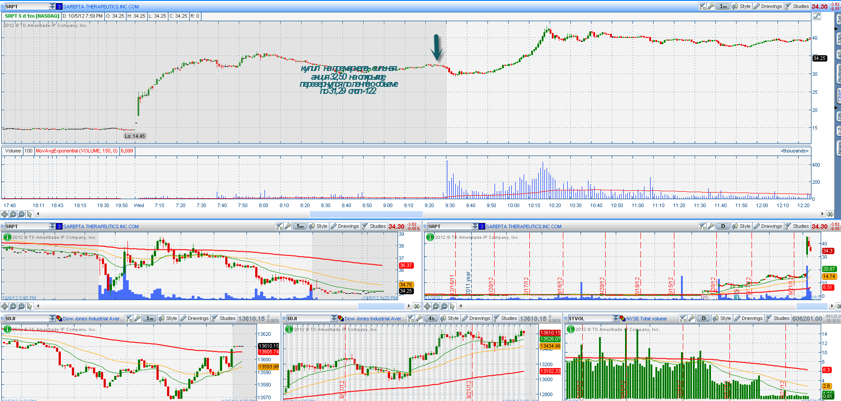Select pointer cursor tool under top chart

(x=30, y=214)
